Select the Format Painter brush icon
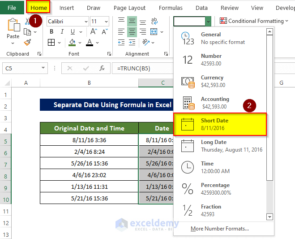 point(27,42)
